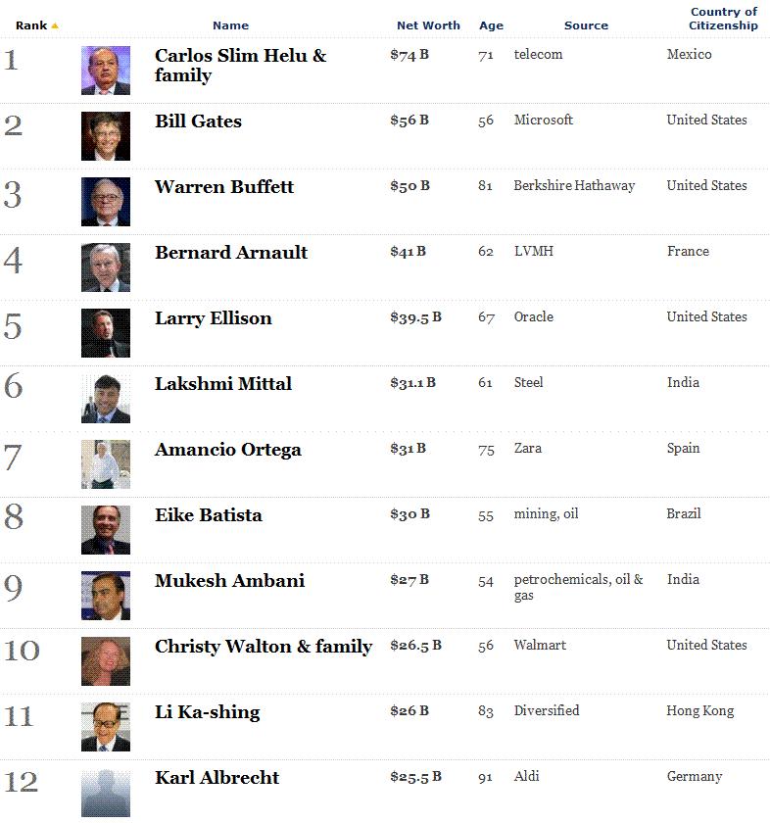Sort list by Net Worth column

click(x=428, y=25)
